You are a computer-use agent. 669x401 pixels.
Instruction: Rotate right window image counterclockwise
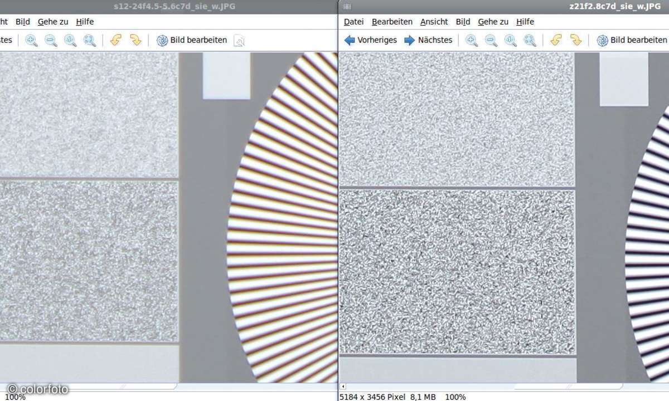point(556,40)
